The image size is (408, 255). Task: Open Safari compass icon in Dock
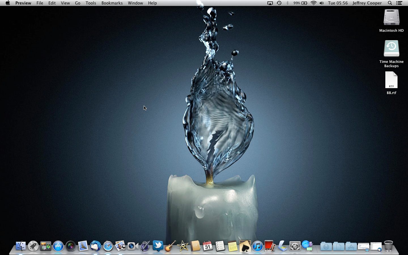(108, 246)
